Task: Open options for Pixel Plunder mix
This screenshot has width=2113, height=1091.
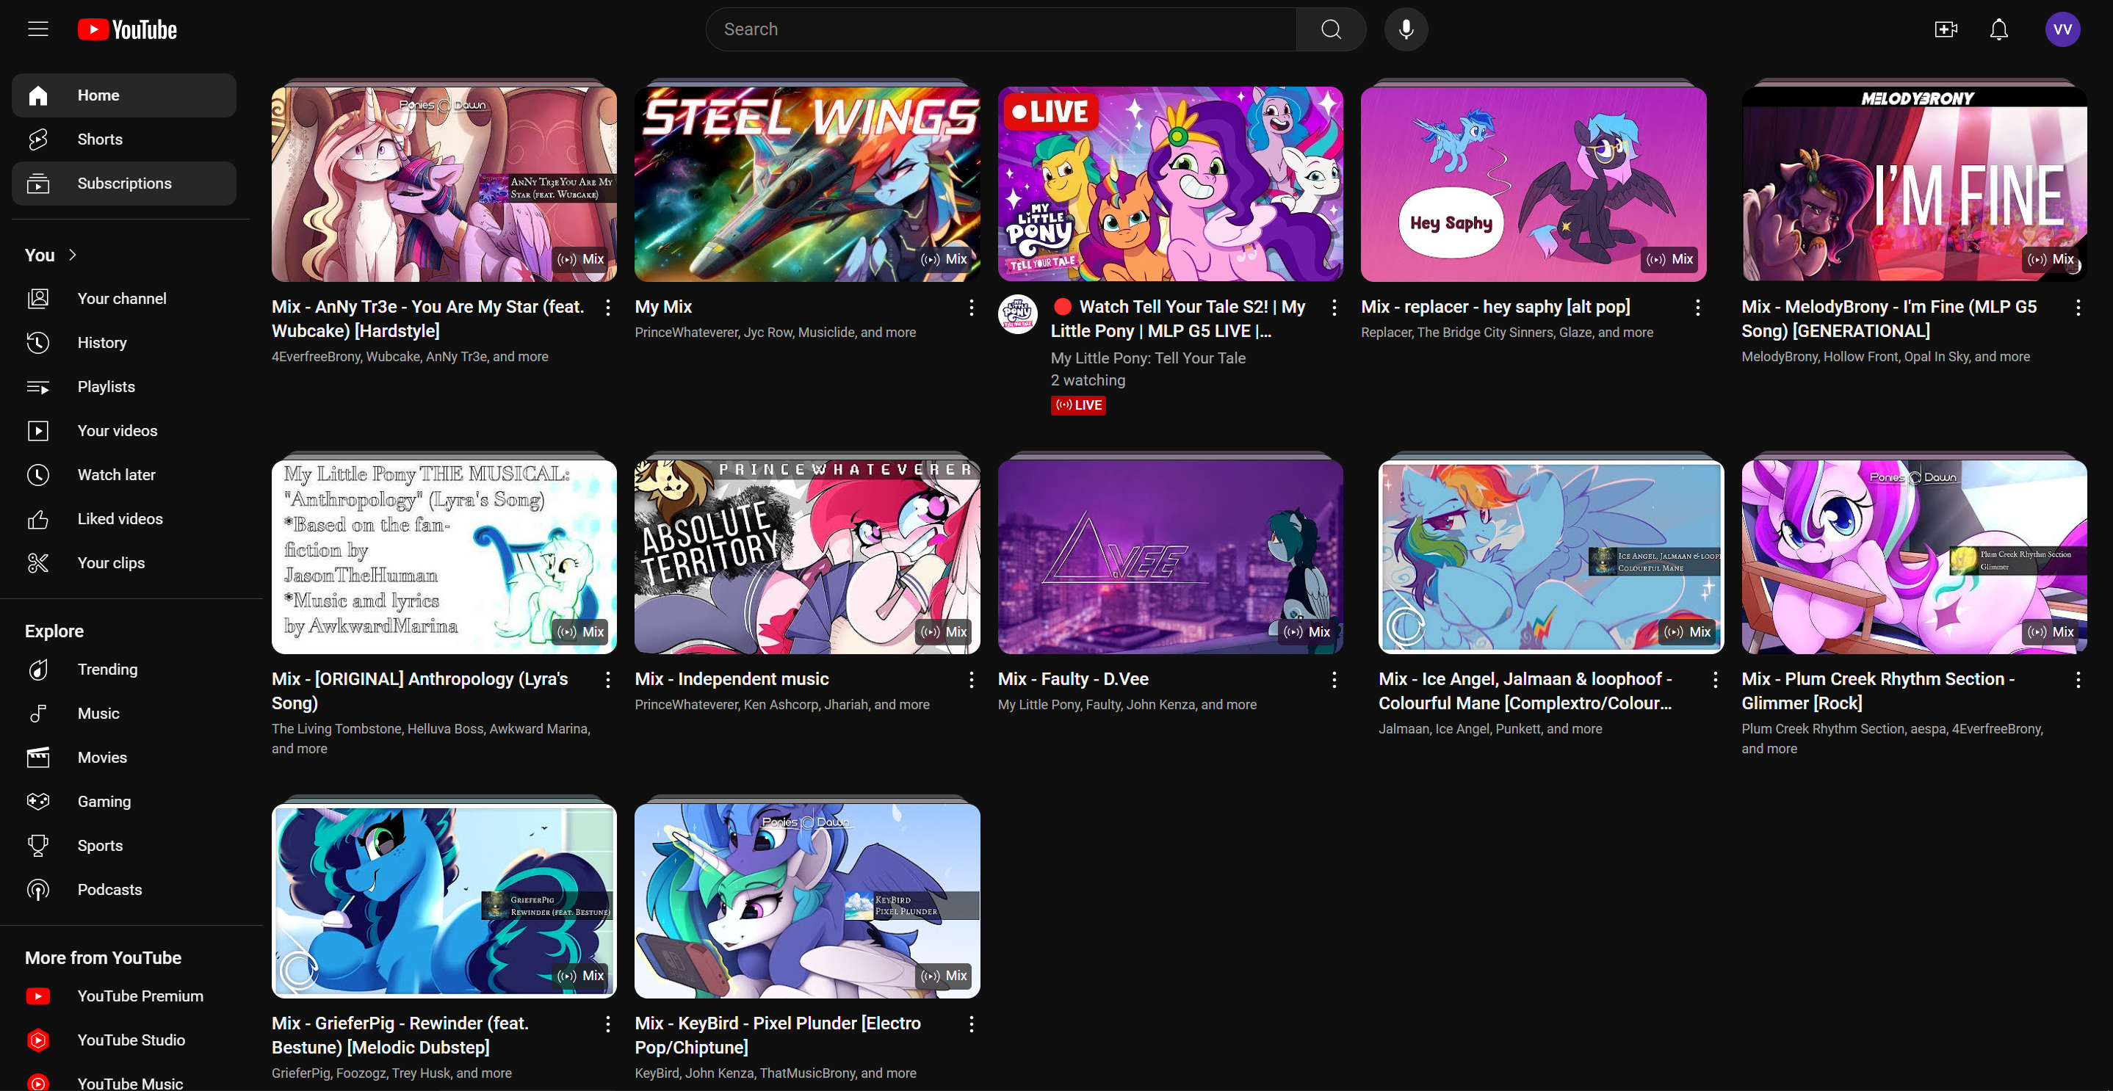Action: click(971, 1023)
